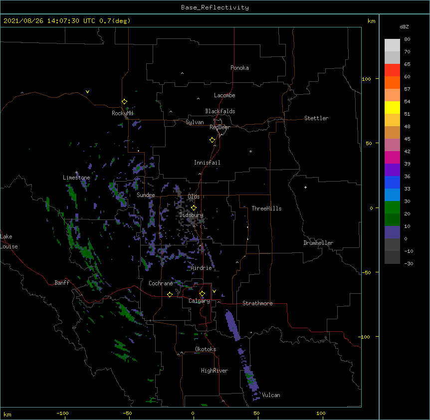The image size is (430, 420).
Task: Click the yellow V marker east of Calgary
Action: click(214, 291)
